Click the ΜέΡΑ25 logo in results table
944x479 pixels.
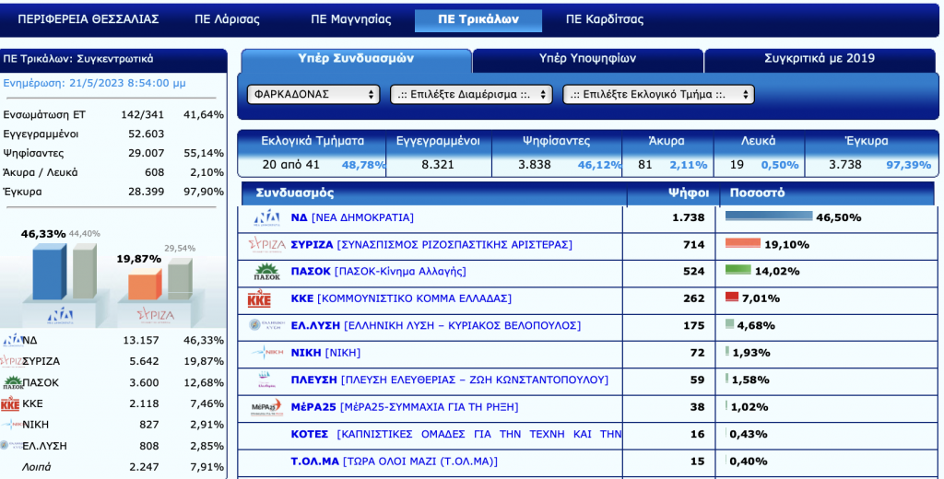(x=266, y=407)
